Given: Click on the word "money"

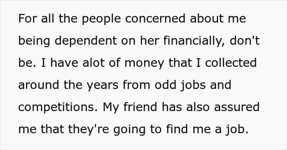Looking at the screenshot, I should pyautogui.click(x=144, y=64).
